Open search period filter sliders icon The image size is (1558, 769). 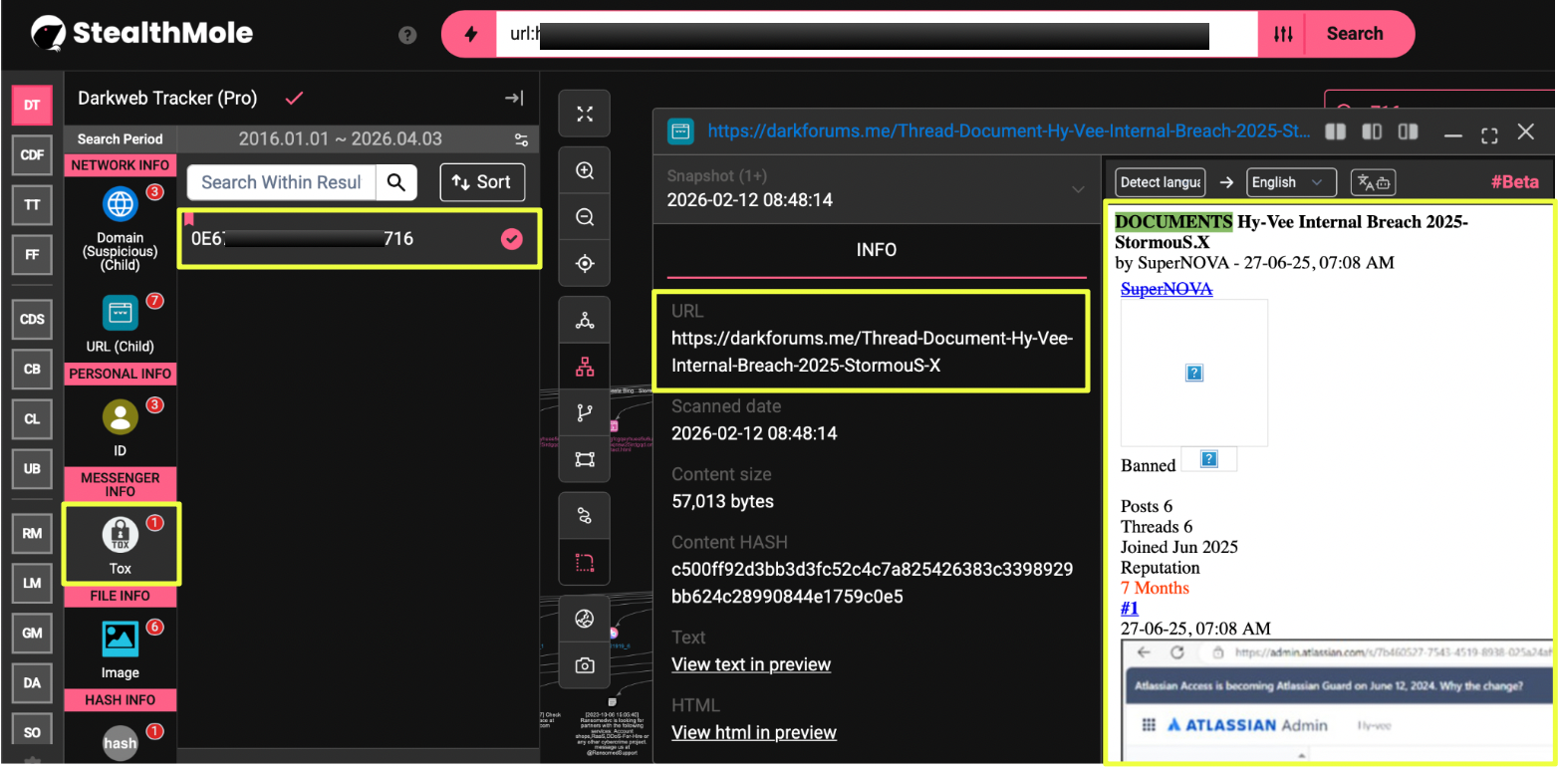(x=521, y=139)
